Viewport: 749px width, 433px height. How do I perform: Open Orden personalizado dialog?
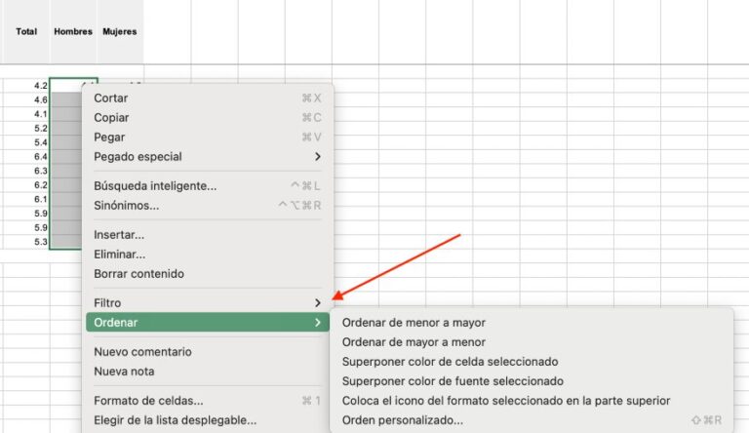point(402,420)
